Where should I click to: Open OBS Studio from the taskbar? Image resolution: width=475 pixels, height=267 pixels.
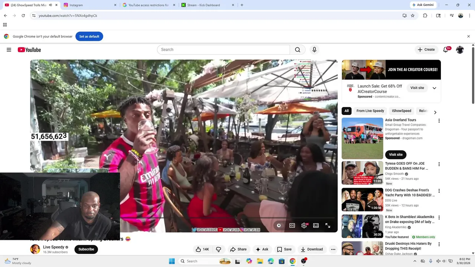(304, 261)
